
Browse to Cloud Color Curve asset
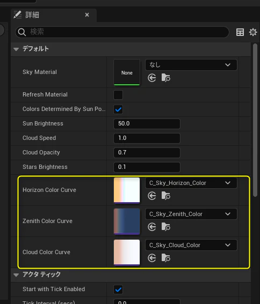tap(166, 258)
